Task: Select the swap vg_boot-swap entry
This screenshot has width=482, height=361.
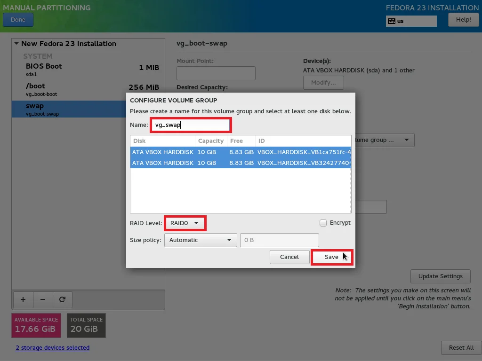Action: [x=69, y=109]
